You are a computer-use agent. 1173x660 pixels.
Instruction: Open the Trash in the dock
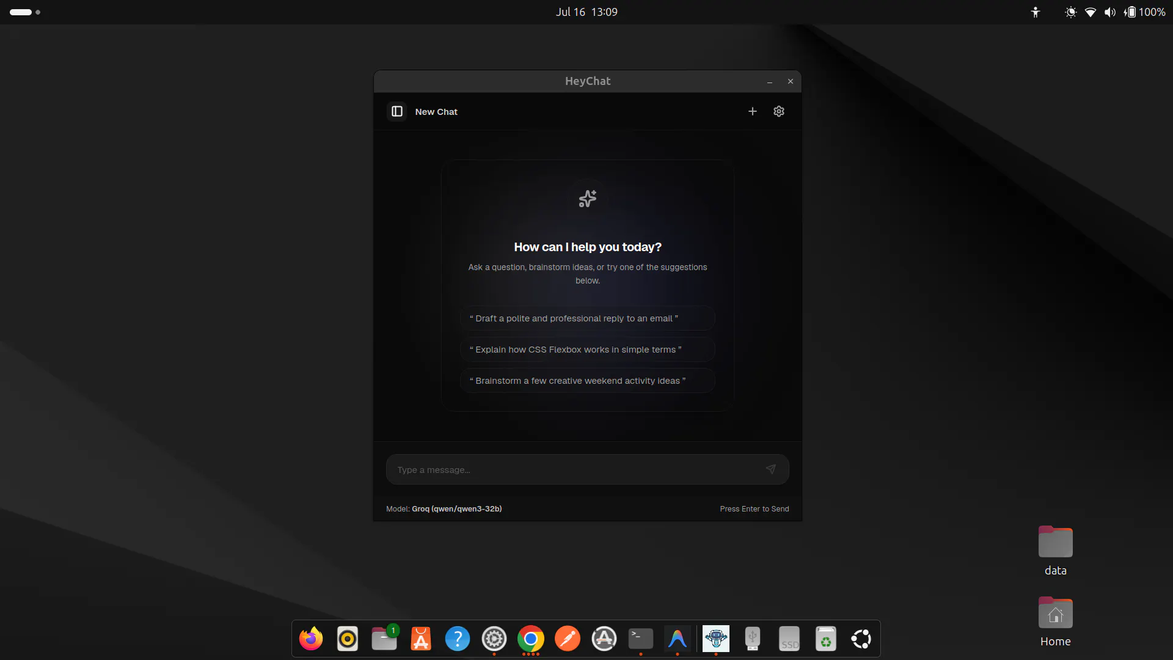click(x=826, y=639)
